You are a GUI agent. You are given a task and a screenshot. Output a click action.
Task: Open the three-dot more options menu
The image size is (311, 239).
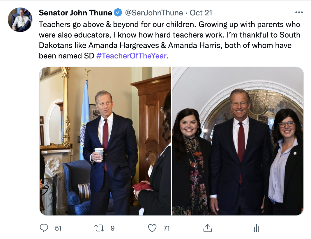pos(299,12)
